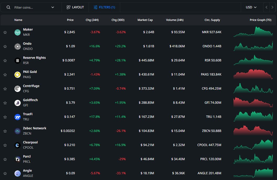Image resolution: width=277 pixels, height=180 pixels.
Task: Sort by Circ. Supply column header
Action: pos(212,20)
